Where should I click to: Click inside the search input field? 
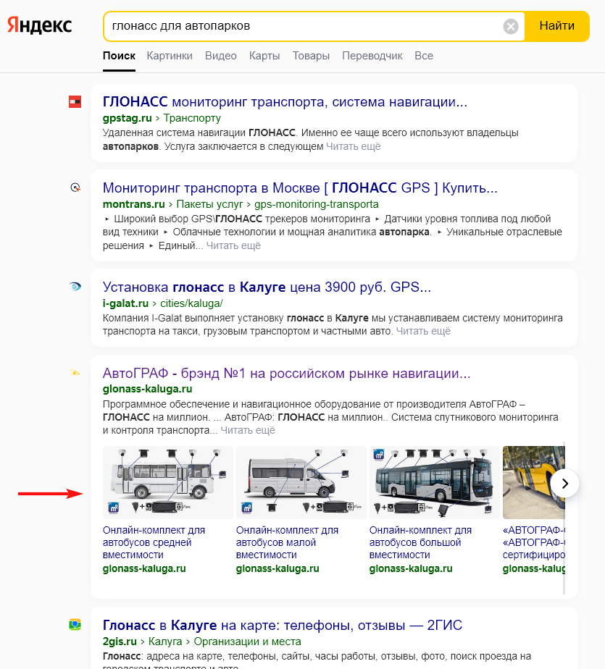coord(290,26)
